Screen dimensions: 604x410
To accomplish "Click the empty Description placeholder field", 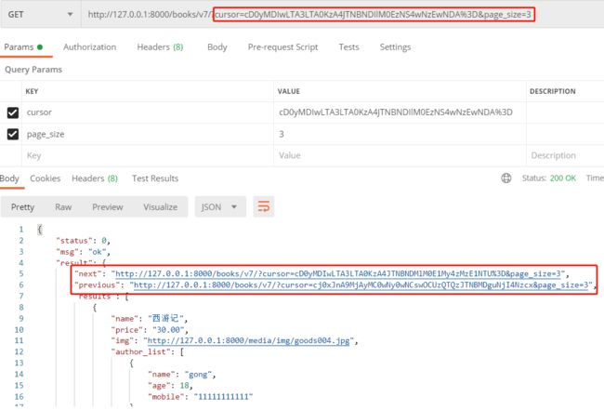I will point(565,155).
